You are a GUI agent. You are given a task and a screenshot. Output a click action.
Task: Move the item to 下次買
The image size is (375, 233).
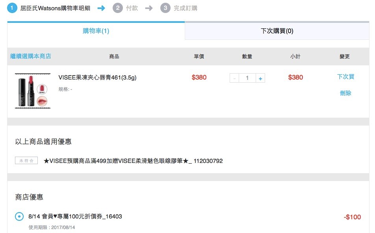click(x=345, y=77)
